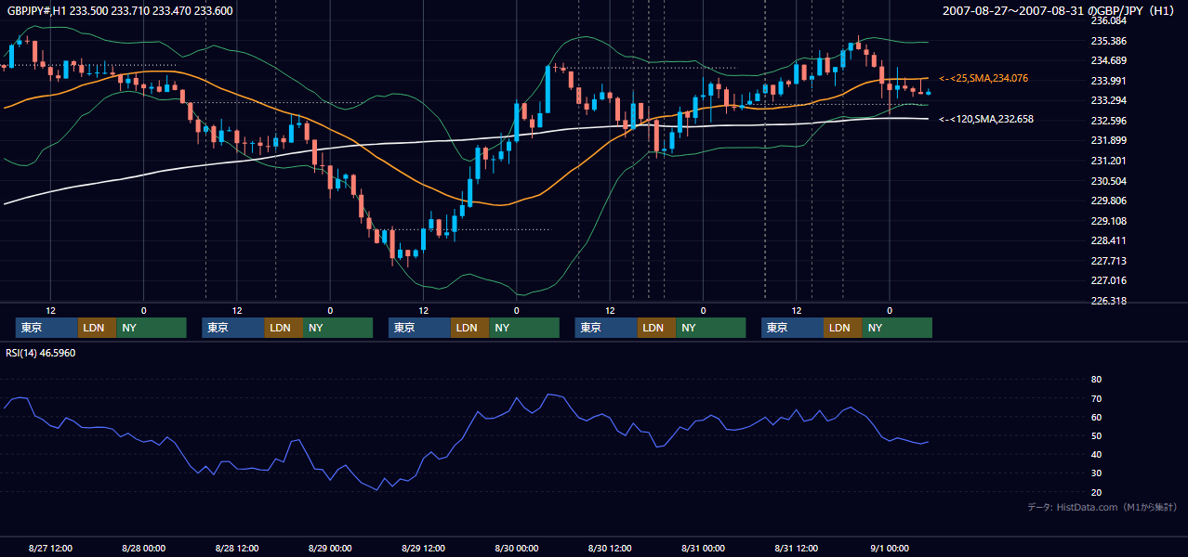Click price axis label 236.084

1108,20
